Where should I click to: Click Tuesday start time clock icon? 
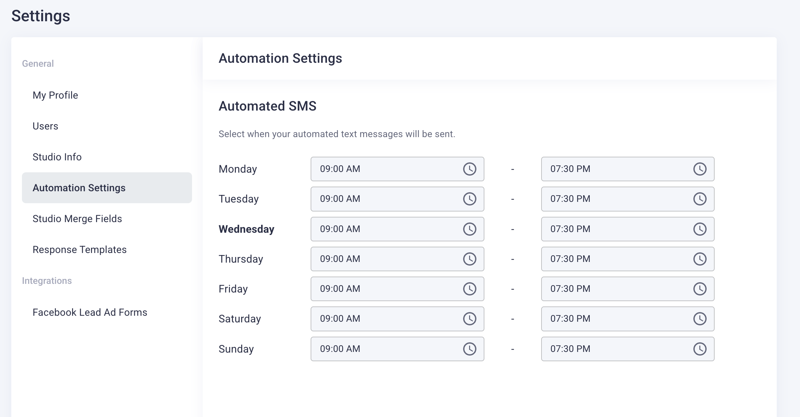coord(469,199)
